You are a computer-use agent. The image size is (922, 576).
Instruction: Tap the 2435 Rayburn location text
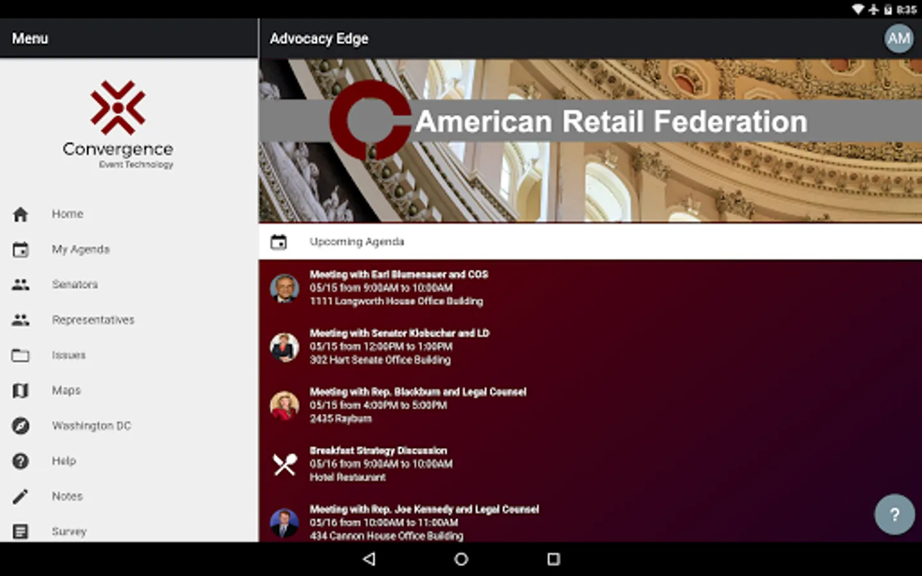click(x=341, y=419)
